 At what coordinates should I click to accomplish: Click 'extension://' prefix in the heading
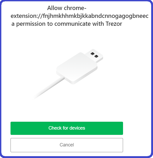[x=27, y=16]
